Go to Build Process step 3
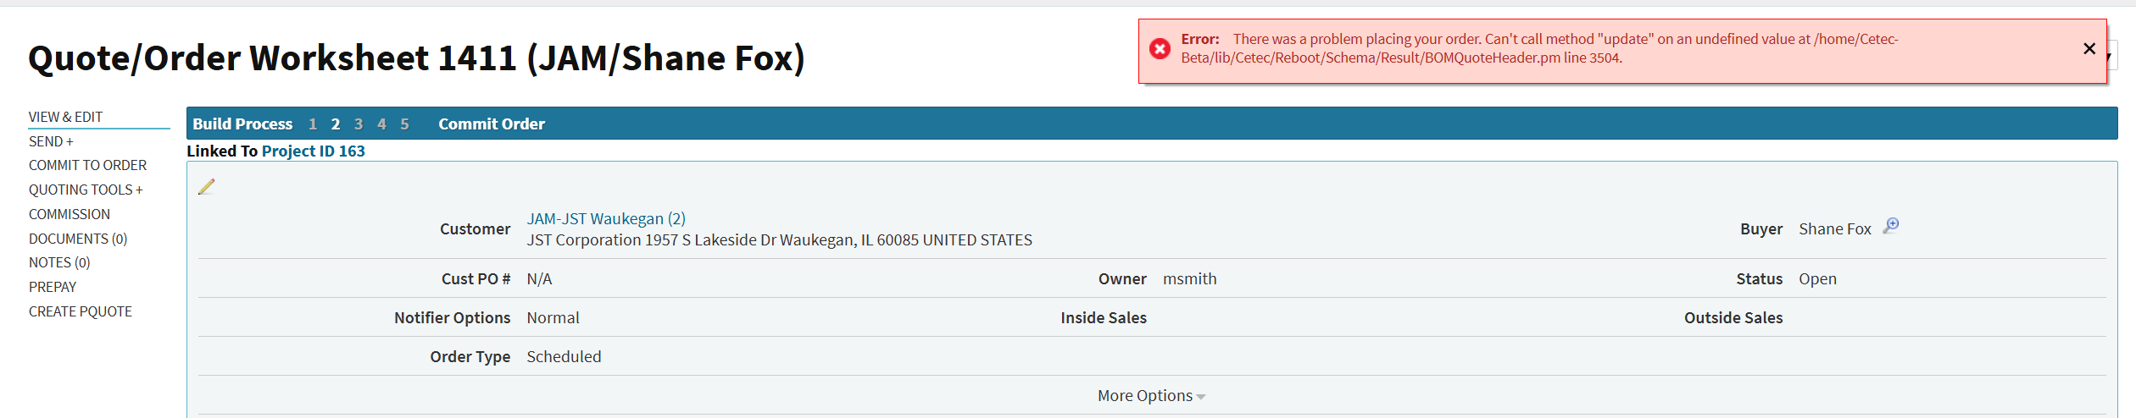Image resolution: width=2136 pixels, height=418 pixels. coord(359,124)
